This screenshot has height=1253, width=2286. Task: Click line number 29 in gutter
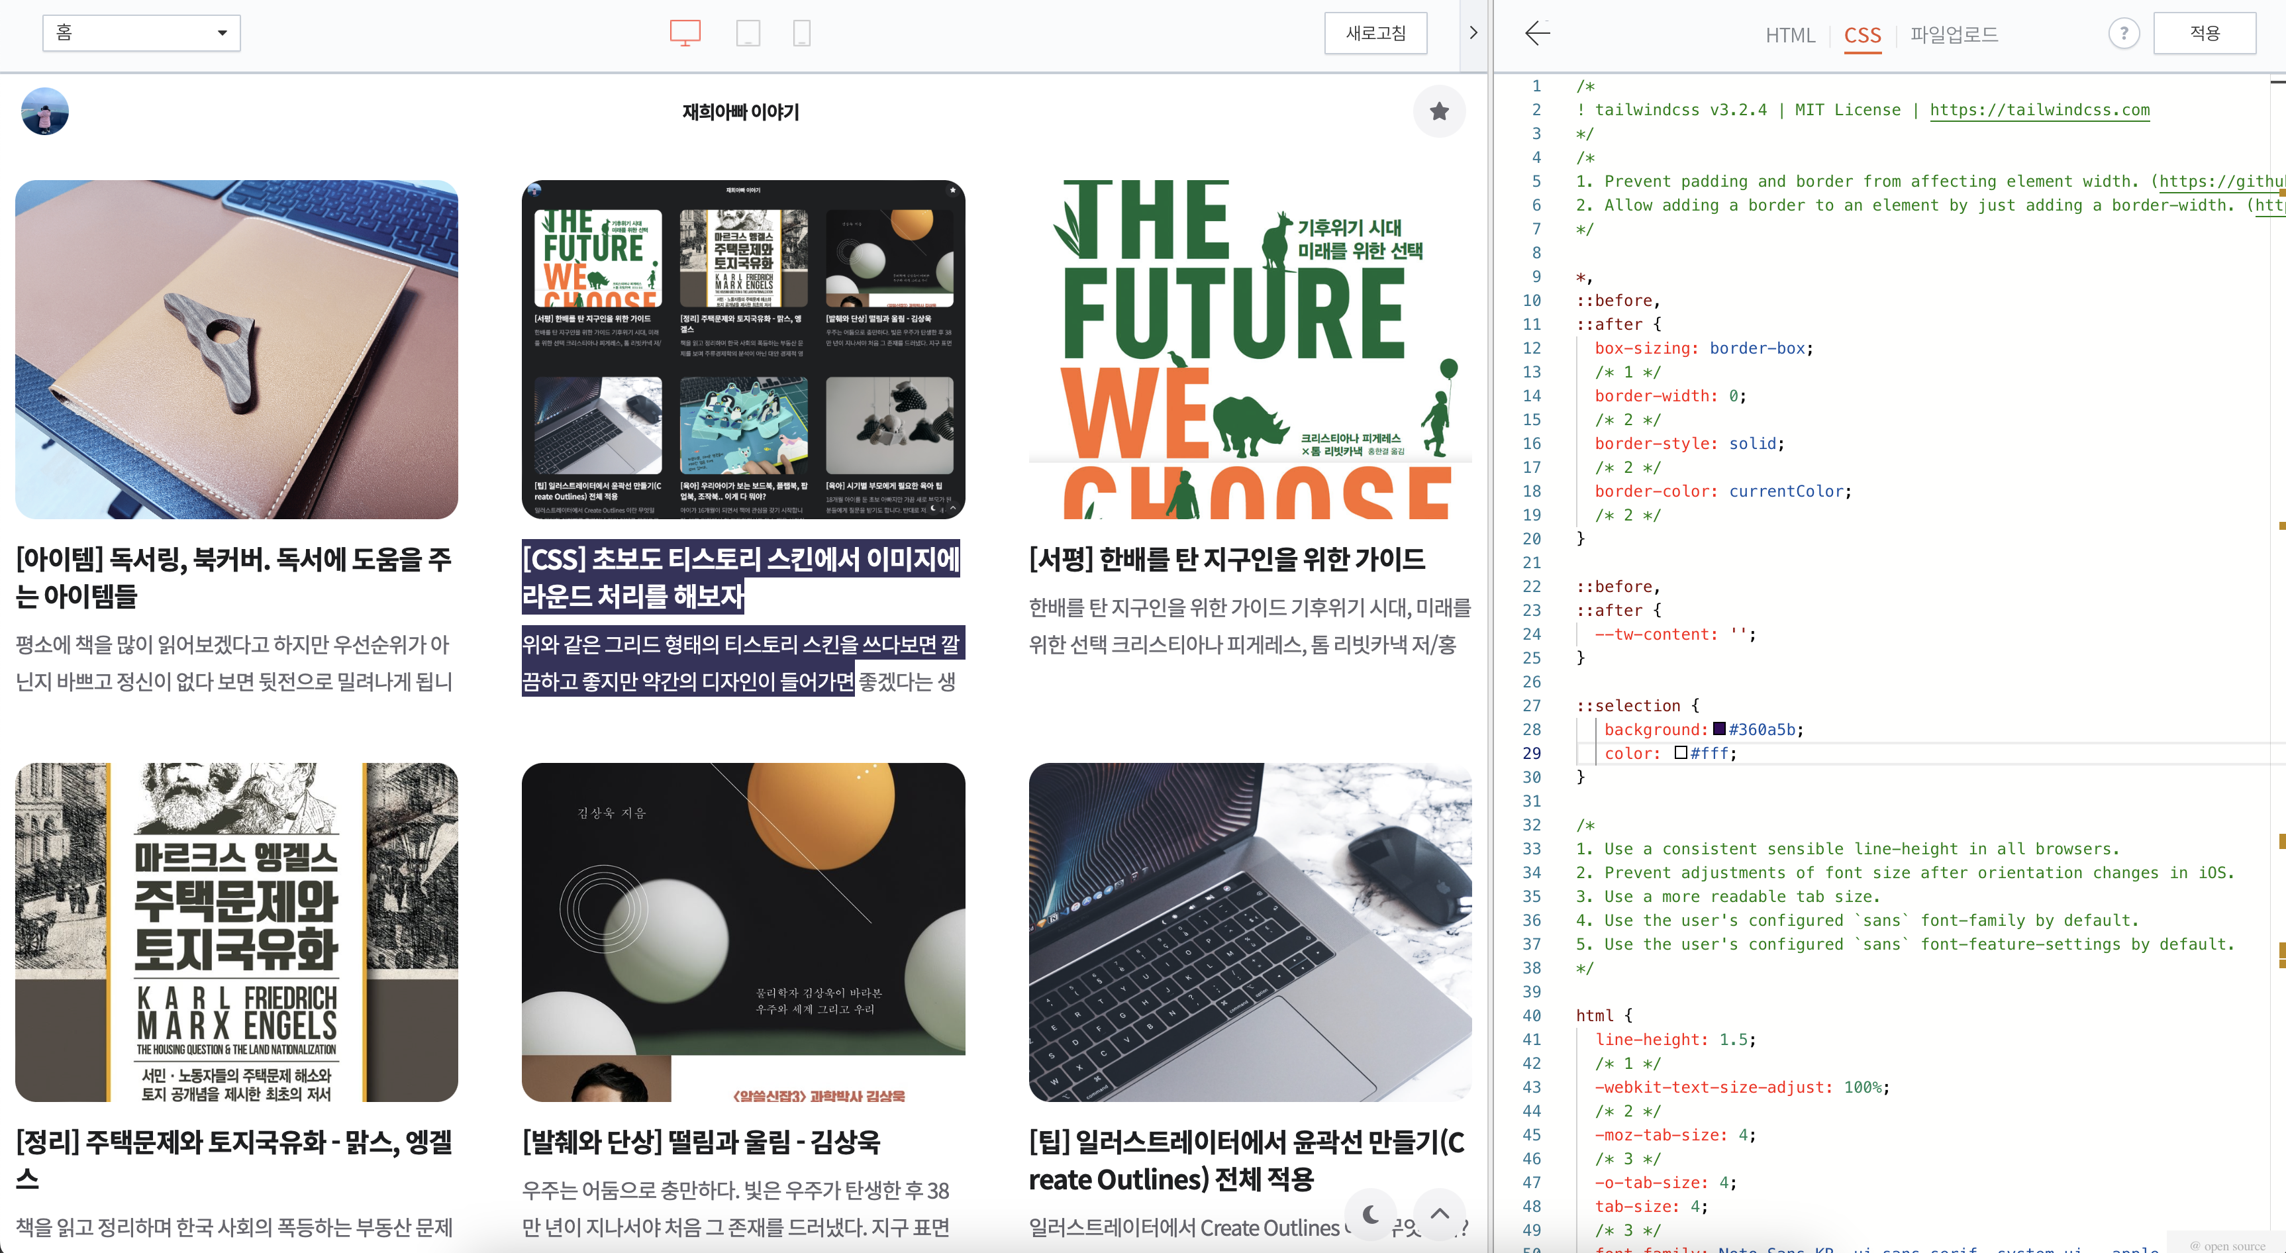click(x=1532, y=754)
